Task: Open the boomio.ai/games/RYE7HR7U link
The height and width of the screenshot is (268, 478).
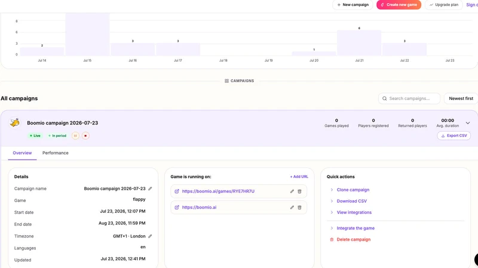Action: [x=218, y=191]
